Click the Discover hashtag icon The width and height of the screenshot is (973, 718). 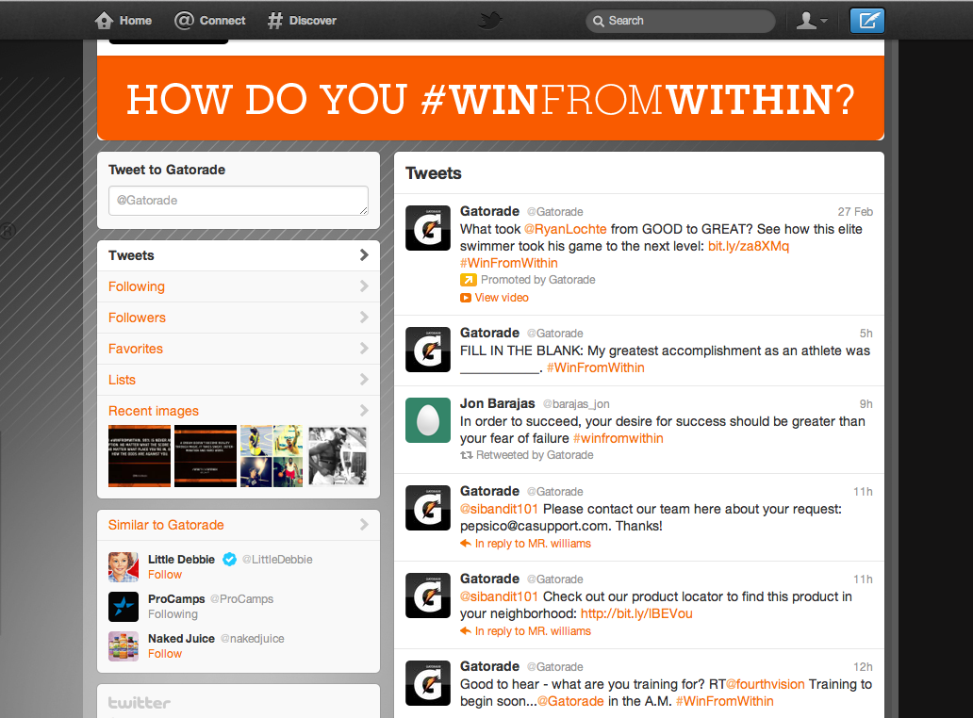[x=275, y=21]
